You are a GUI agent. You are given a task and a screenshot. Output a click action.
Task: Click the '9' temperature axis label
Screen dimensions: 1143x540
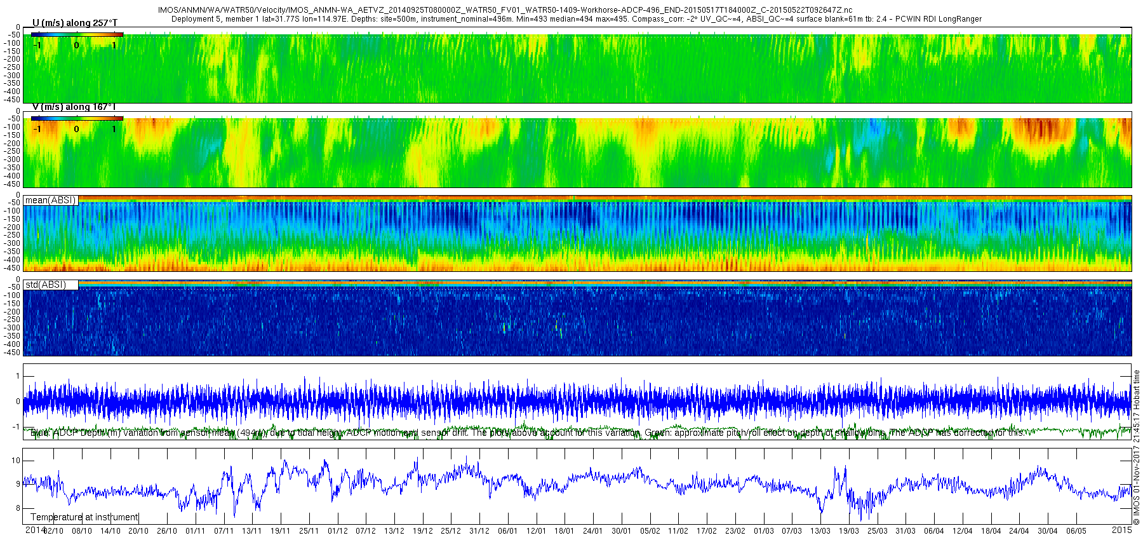(x=18, y=484)
